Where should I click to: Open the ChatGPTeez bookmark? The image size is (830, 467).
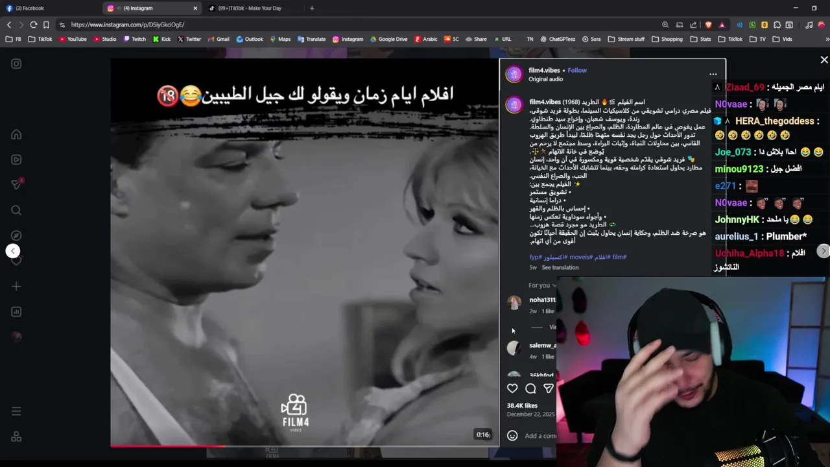click(x=558, y=39)
